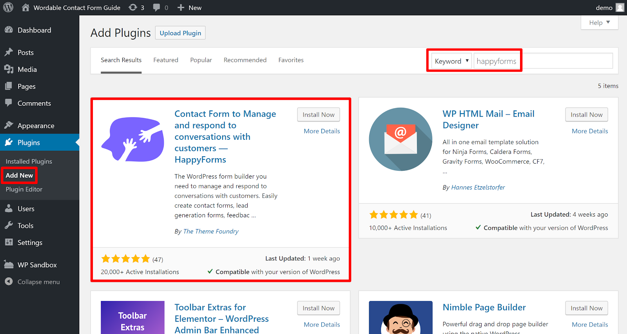Install the Nimble Page Builder plugin
Viewport: 627px width, 334px height.
click(587, 308)
